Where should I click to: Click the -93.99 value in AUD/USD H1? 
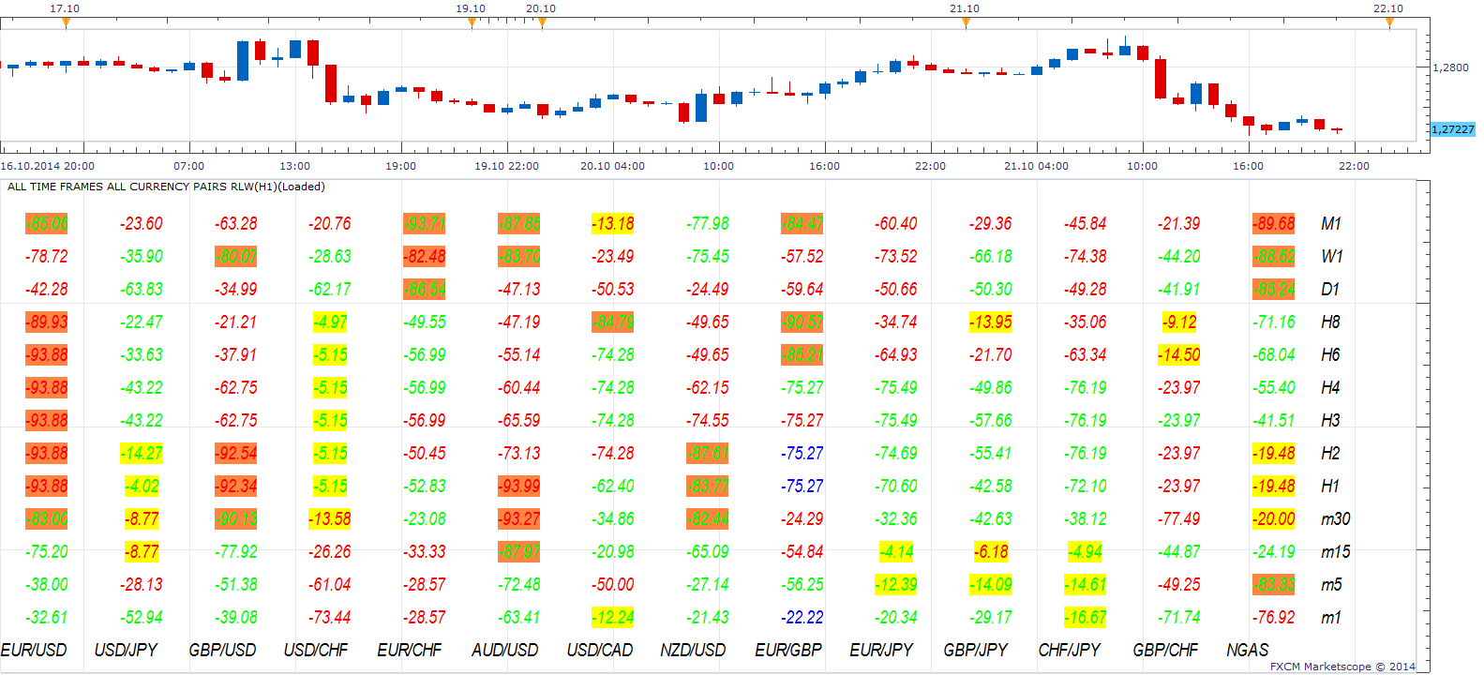point(519,487)
